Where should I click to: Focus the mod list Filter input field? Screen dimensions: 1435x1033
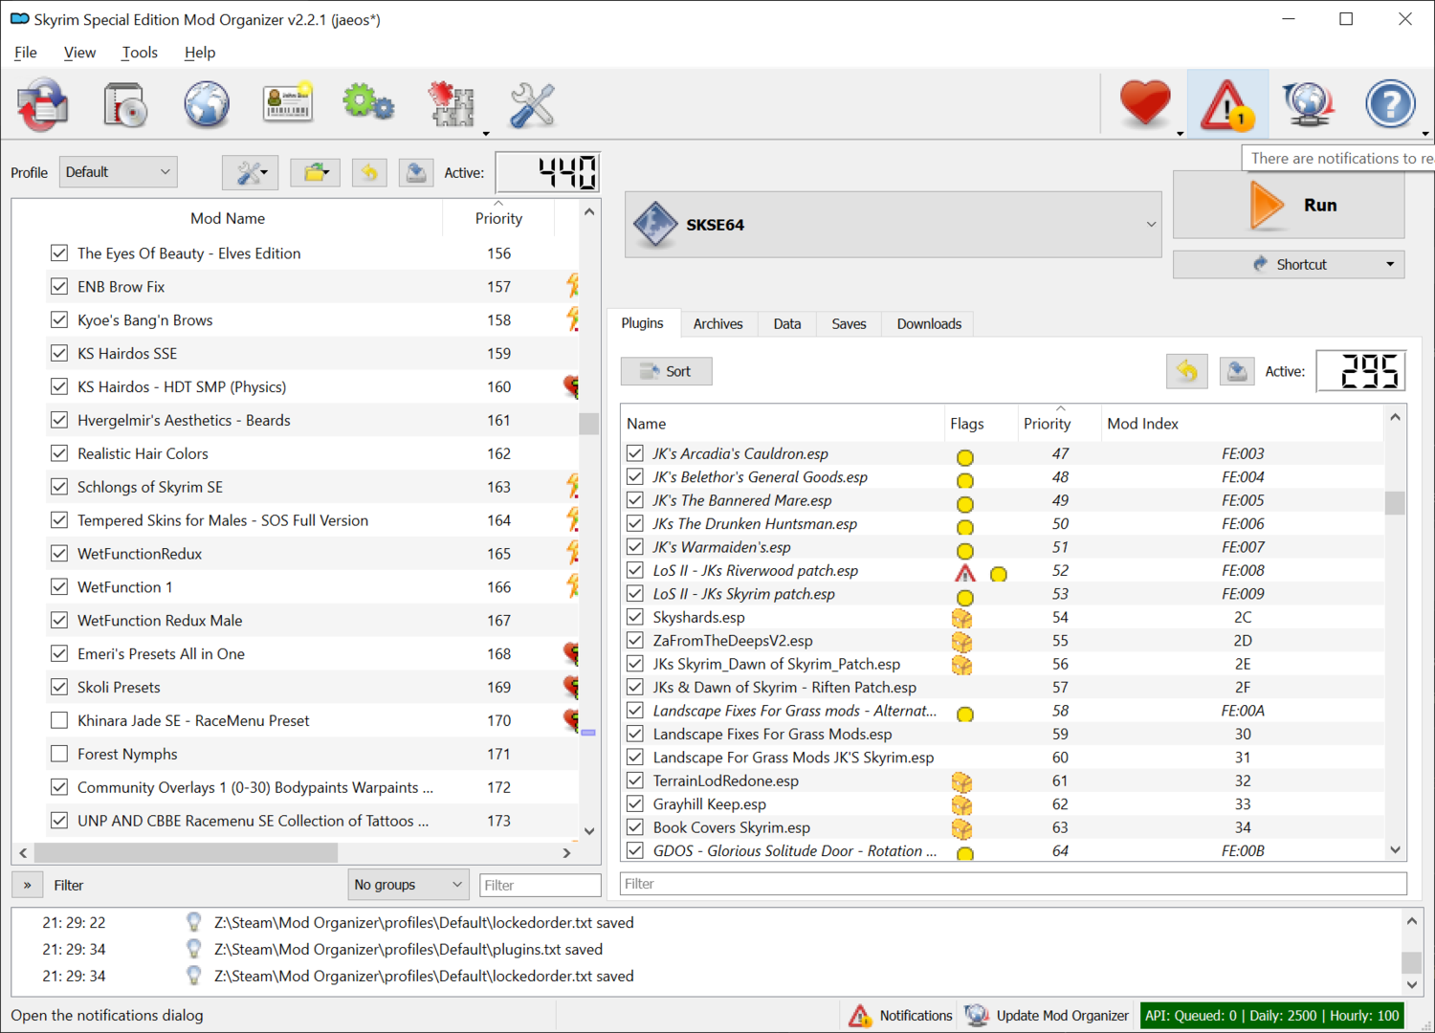point(541,885)
